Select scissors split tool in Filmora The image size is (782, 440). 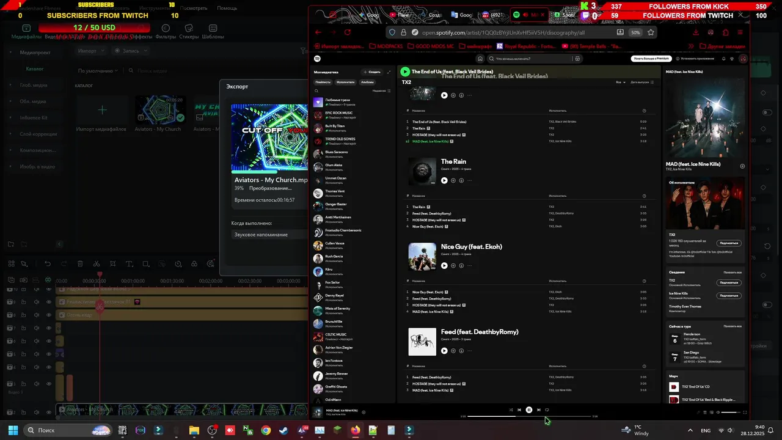pyautogui.click(x=97, y=264)
